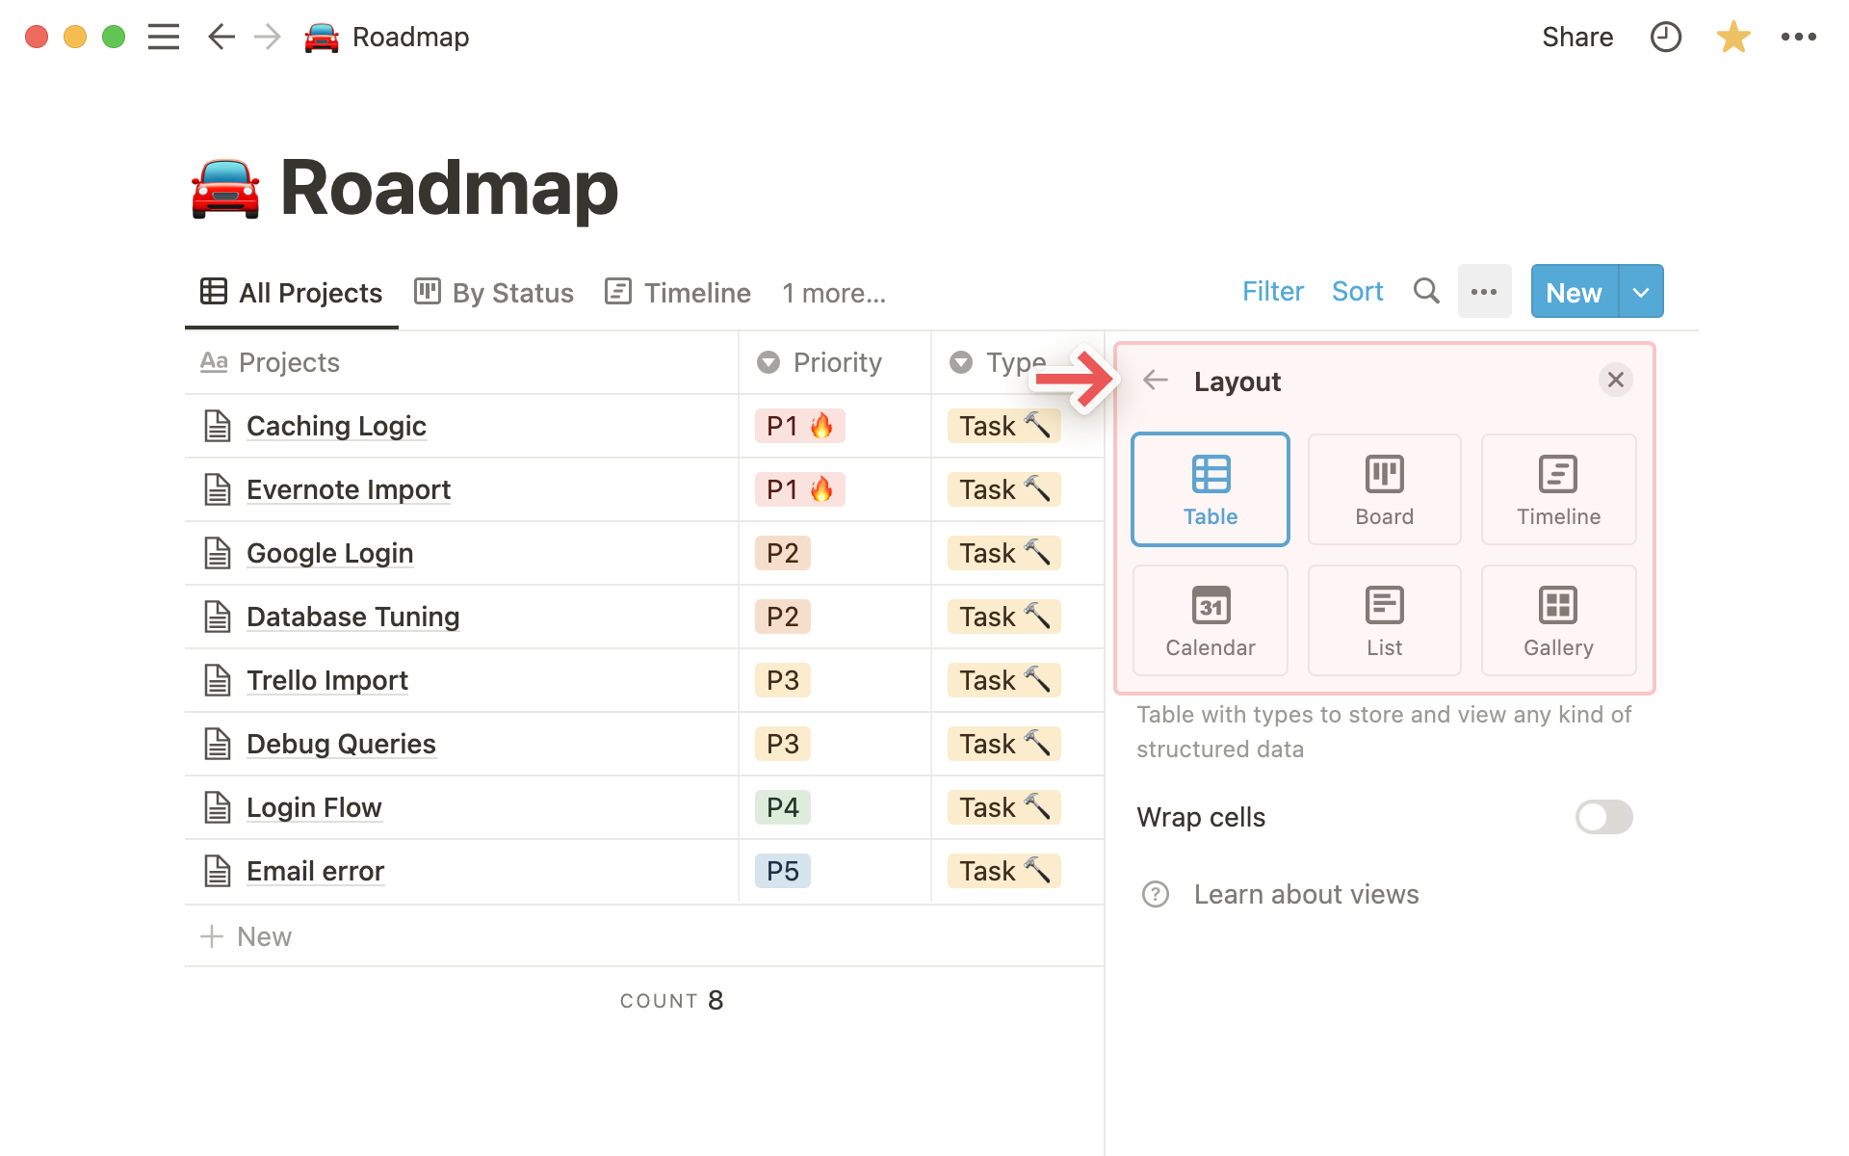Open the updates clock icon
The image size is (1849, 1156).
click(1665, 38)
